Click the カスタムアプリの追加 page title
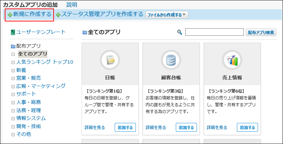283x144 pixels. [30, 5]
